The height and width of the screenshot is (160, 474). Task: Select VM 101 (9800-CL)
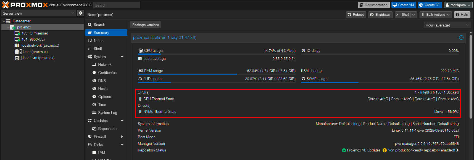click(x=33, y=39)
